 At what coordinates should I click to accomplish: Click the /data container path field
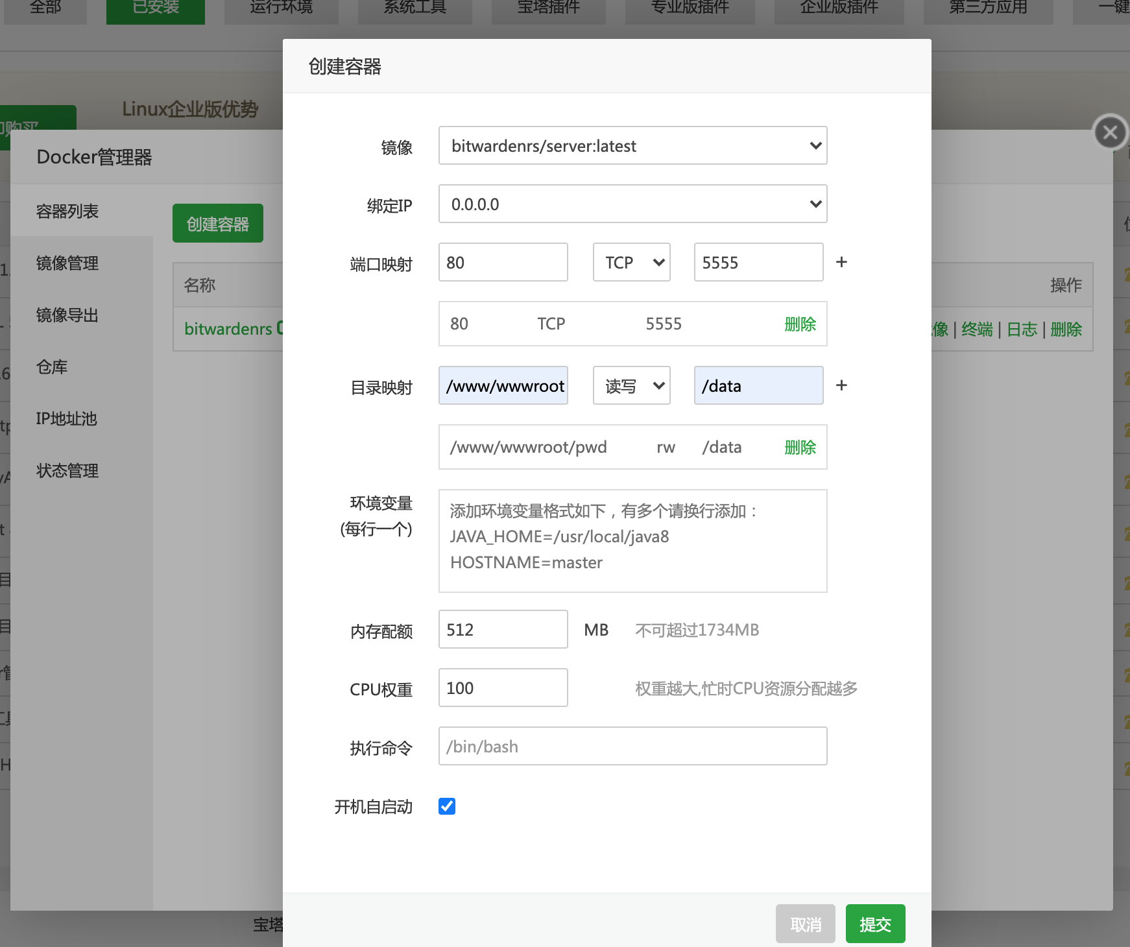click(x=758, y=385)
